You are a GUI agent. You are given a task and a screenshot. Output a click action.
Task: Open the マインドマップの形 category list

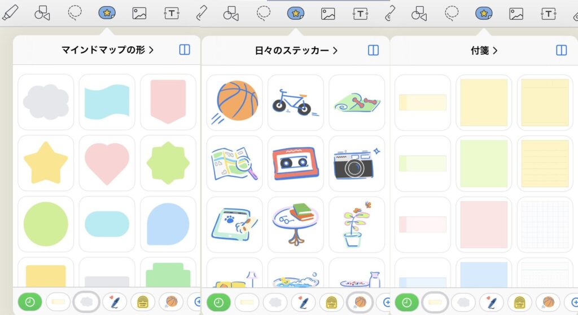pos(107,50)
